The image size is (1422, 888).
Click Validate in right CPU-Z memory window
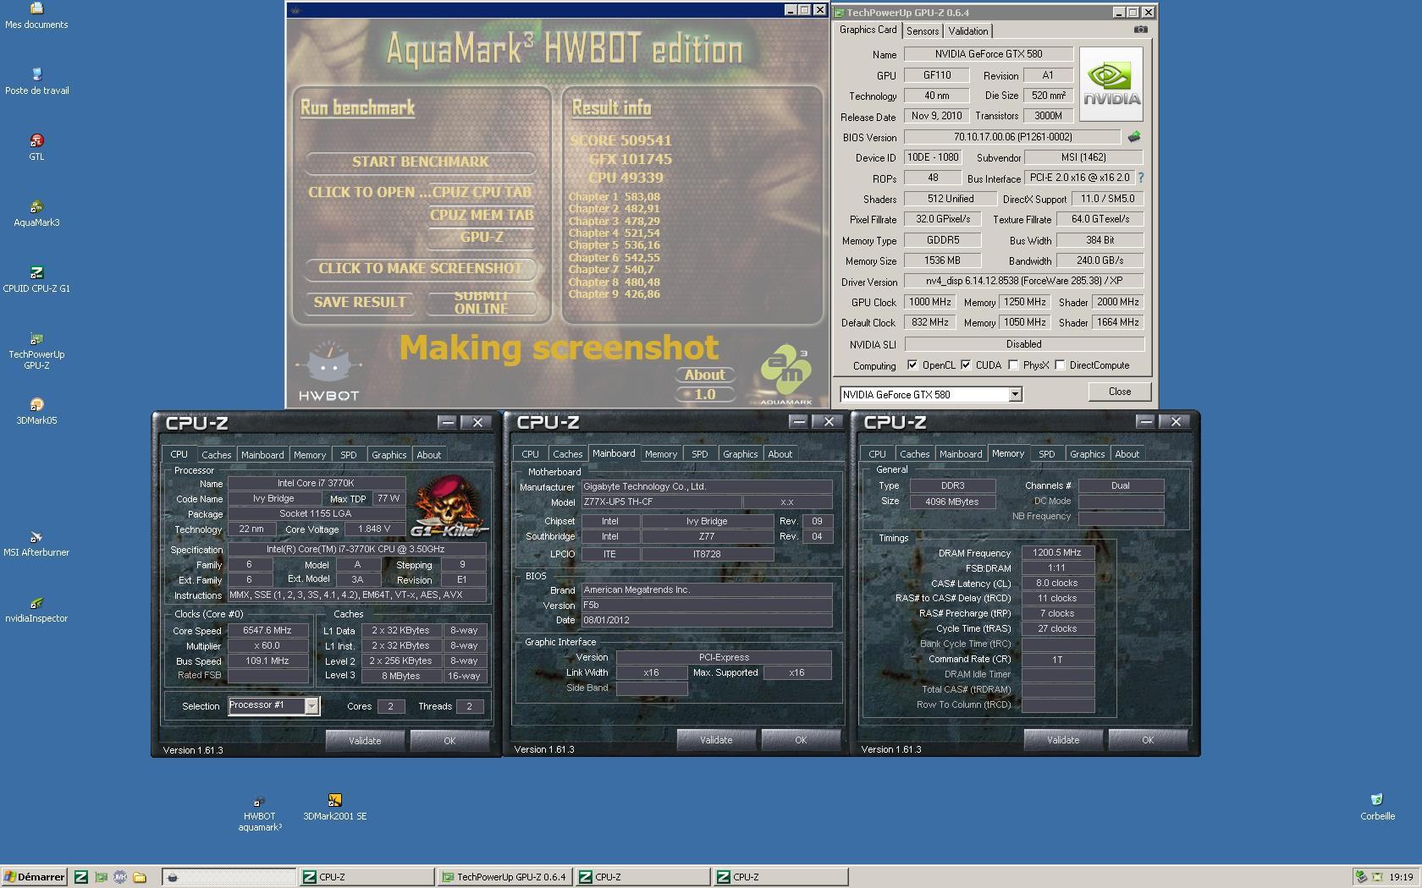[1062, 740]
